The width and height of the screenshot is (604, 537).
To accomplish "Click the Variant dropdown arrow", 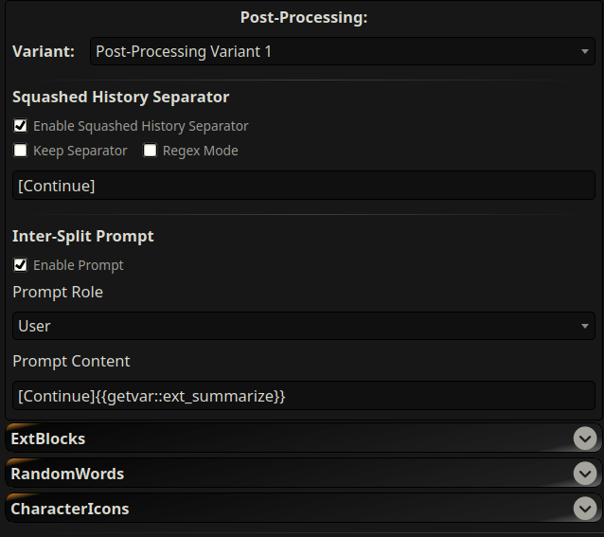I will 585,52.
